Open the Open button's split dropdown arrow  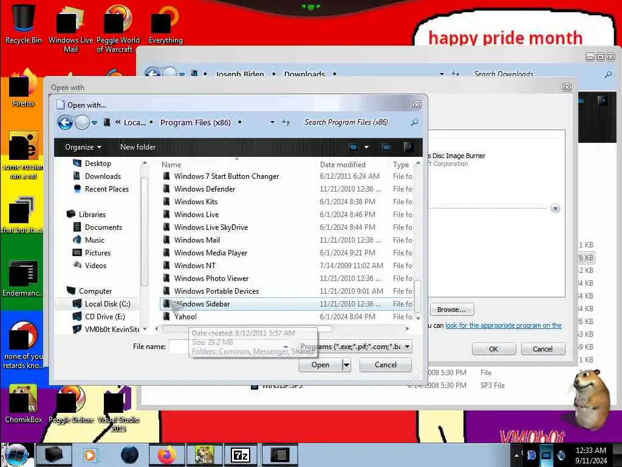pos(346,365)
